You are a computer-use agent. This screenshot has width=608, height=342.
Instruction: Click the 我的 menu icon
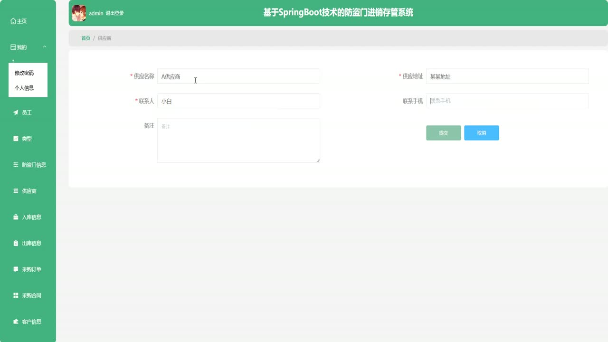[x=13, y=47]
